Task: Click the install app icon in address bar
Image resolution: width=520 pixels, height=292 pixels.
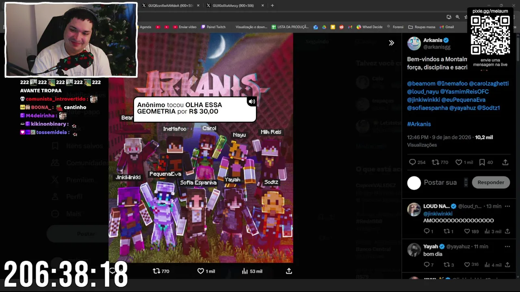Action: [x=449, y=17]
